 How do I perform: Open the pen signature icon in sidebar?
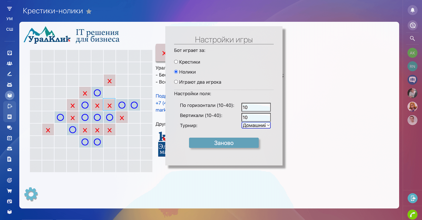click(x=10, y=74)
